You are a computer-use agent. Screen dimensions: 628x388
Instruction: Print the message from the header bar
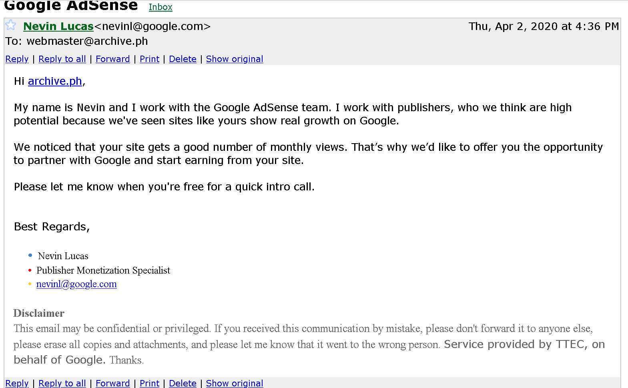click(x=149, y=59)
